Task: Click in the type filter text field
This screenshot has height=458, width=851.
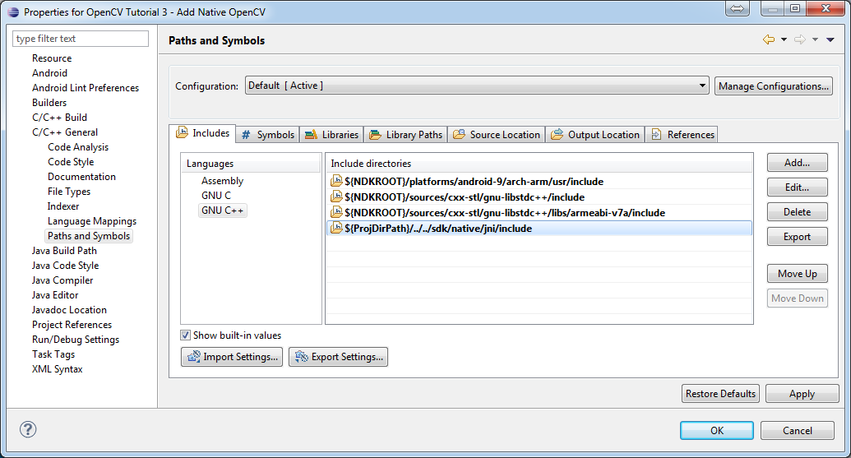Action: click(81, 39)
